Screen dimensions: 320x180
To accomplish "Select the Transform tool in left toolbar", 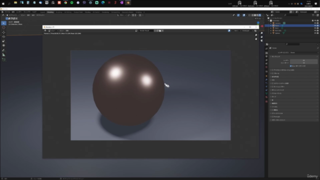I will point(3,45).
